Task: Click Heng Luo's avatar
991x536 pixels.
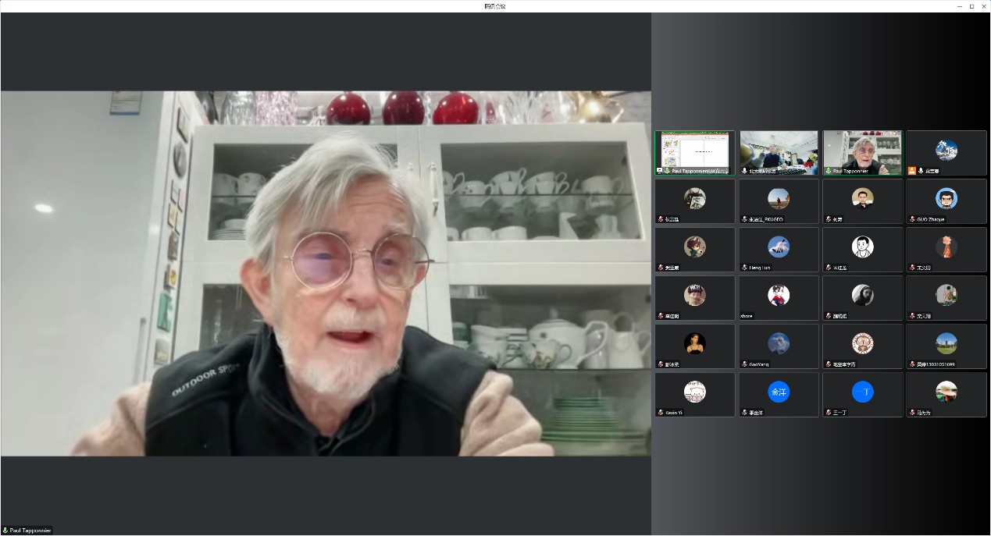Action: coord(778,247)
